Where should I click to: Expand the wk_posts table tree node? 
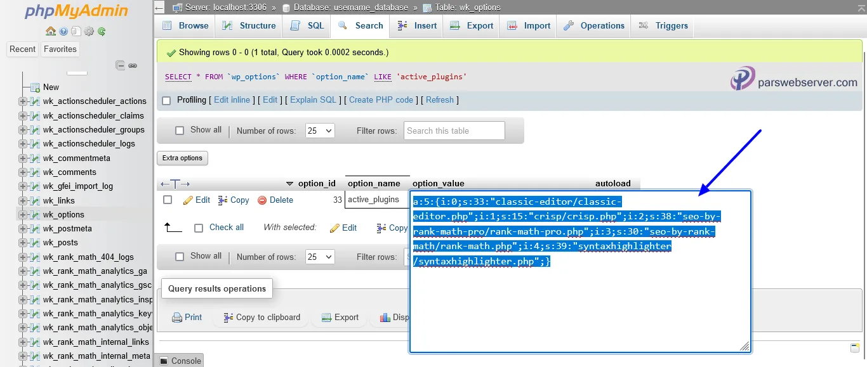click(x=23, y=243)
